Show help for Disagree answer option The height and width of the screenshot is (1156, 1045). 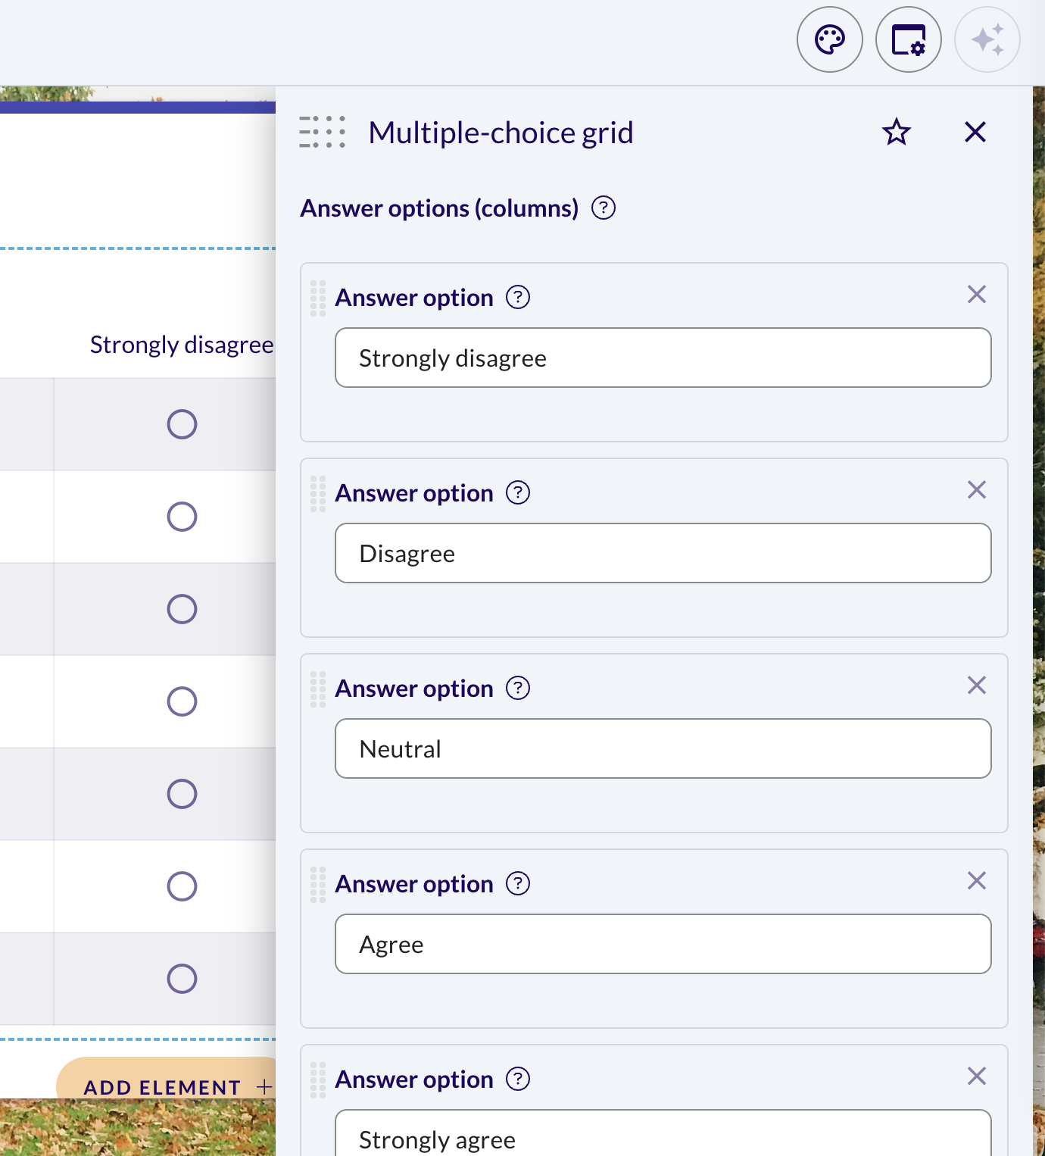518,492
